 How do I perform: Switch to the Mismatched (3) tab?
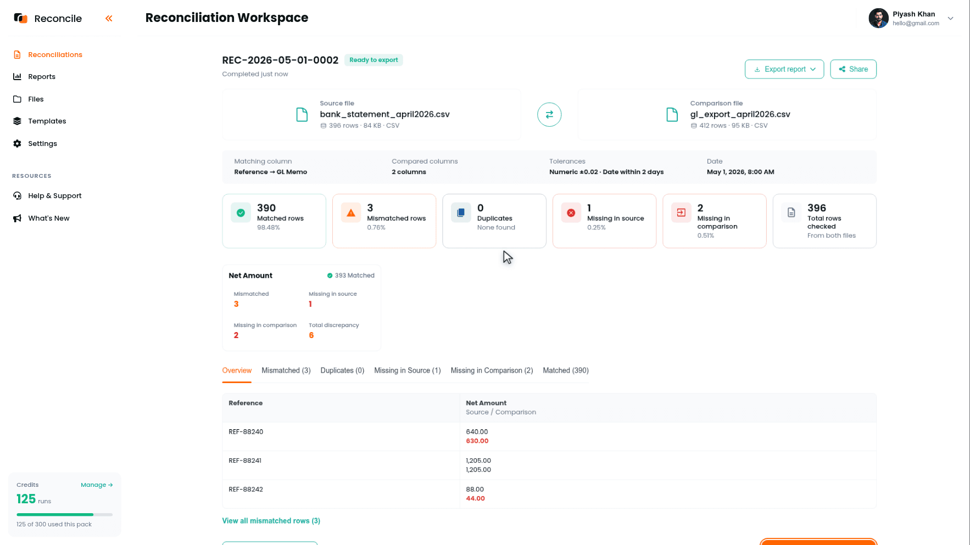click(286, 370)
